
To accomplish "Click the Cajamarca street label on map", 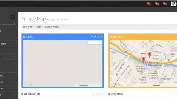I will pos(157,52).
